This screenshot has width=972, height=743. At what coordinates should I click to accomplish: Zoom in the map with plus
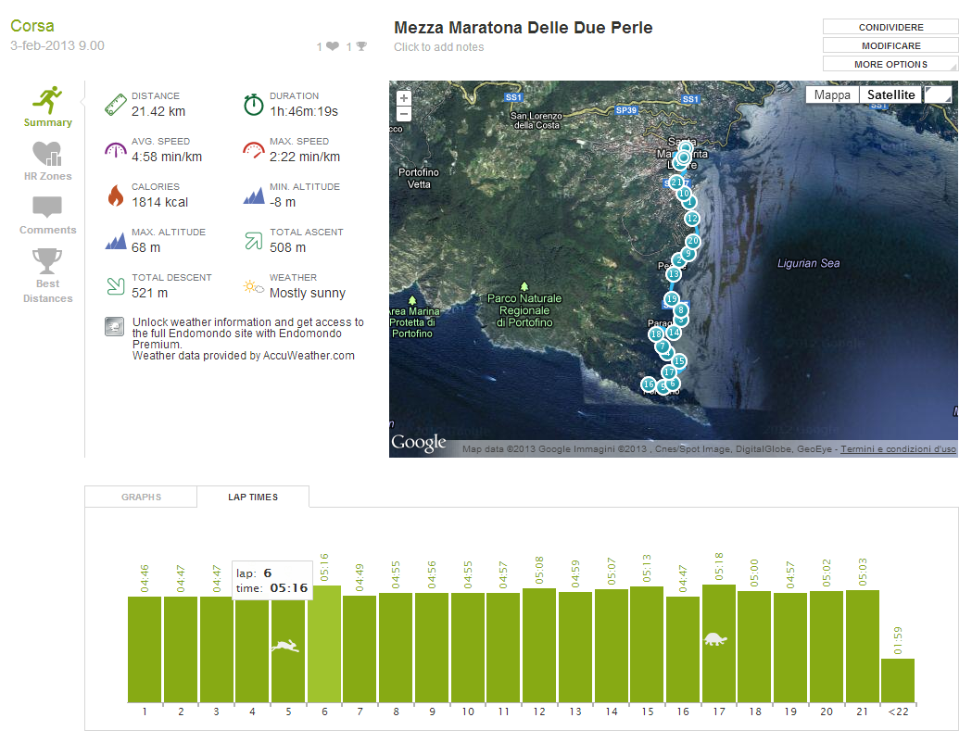pyautogui.click(x=403, y=97)
